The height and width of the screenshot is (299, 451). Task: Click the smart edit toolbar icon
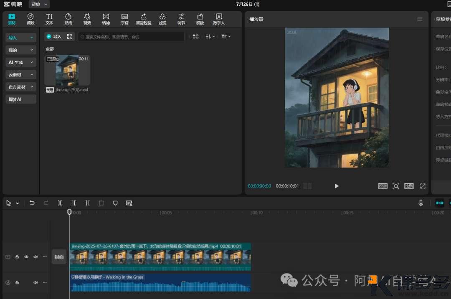(x=129, y=203)
